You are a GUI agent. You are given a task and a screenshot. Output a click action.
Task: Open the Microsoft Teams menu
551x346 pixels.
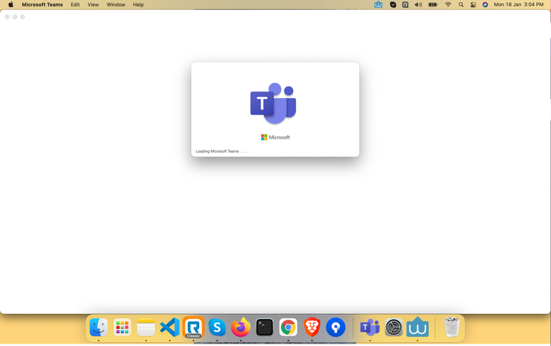(43, 4)
